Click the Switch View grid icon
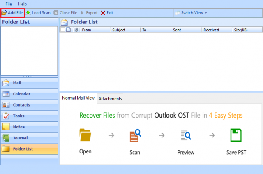 178,13
